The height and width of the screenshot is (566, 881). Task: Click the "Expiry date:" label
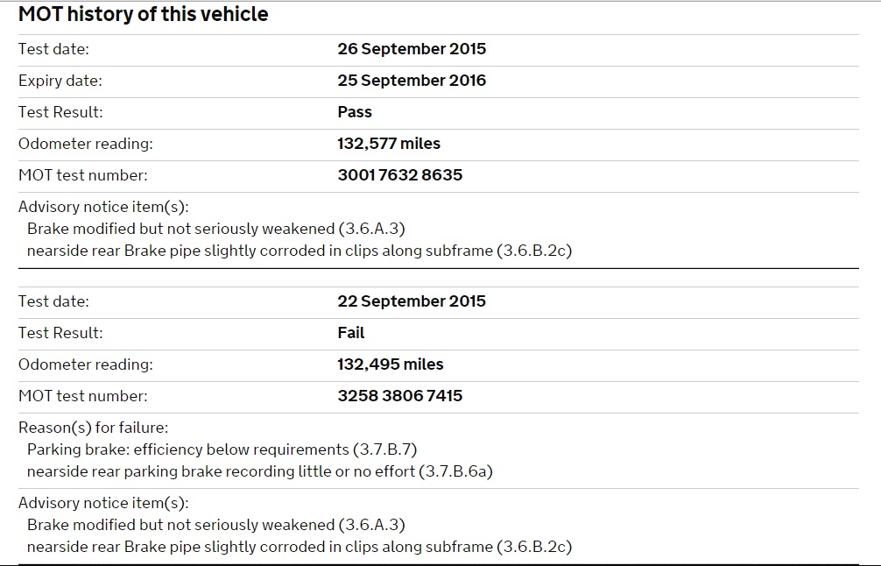[x=60, y=81]
